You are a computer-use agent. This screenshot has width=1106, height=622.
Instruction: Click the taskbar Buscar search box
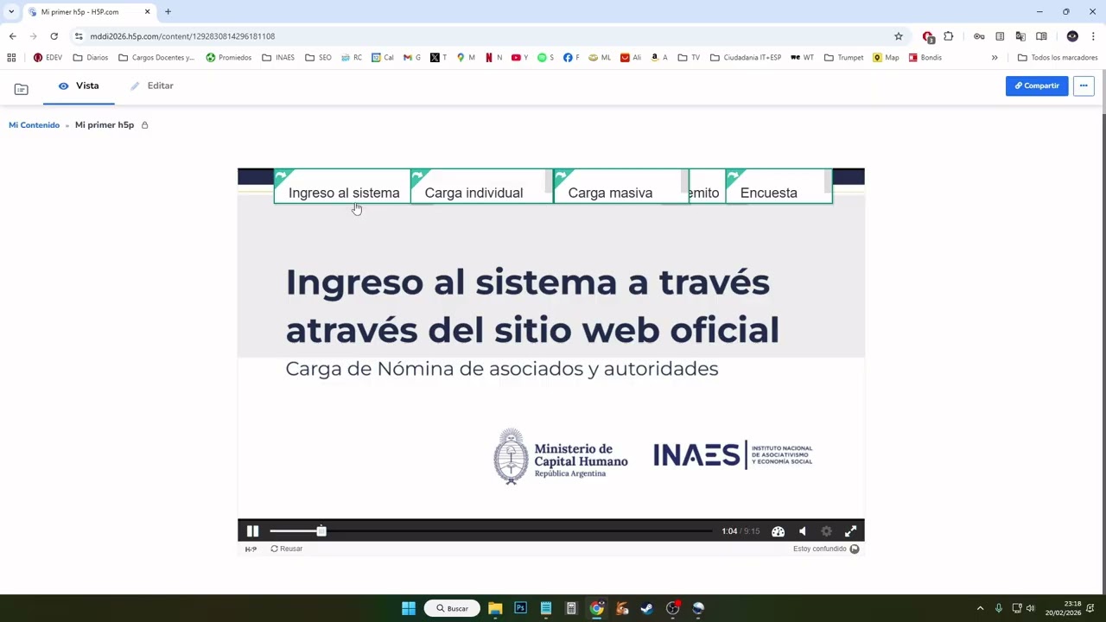[x=452, y=608]
